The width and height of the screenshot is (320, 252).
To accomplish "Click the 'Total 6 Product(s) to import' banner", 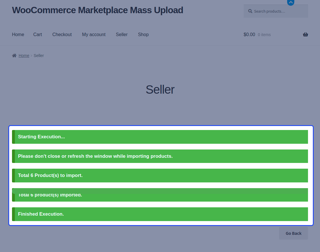I will tap(160, 176).
